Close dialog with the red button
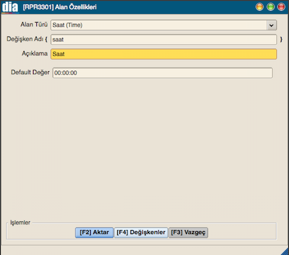289x255 pixels. pos(281,7)
